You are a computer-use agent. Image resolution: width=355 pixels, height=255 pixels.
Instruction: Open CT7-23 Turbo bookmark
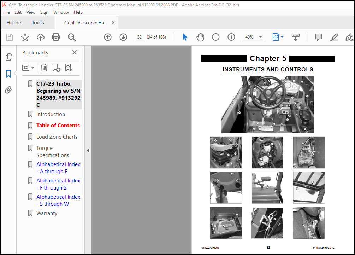pyautogui.click(x=58, y=94)
